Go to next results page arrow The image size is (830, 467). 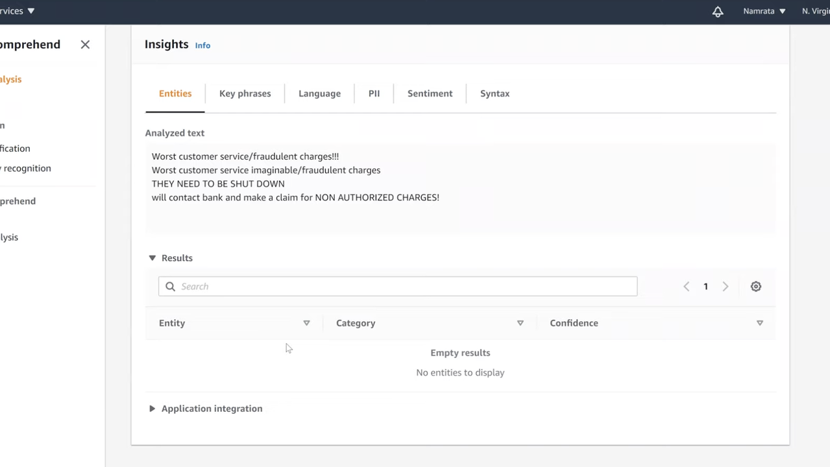(726, 287)
